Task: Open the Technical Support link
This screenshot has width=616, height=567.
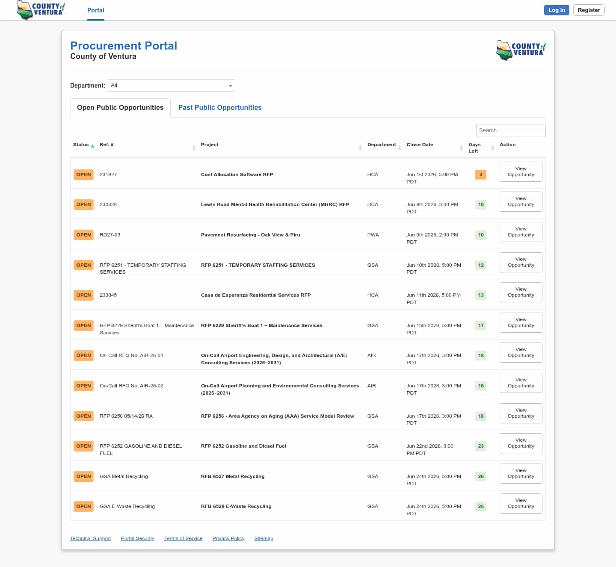Action: [x=90, y=538]
